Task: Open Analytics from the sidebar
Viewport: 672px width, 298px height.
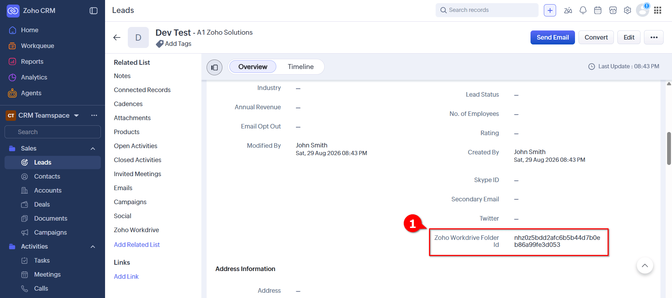Action: tap(34, 77)
